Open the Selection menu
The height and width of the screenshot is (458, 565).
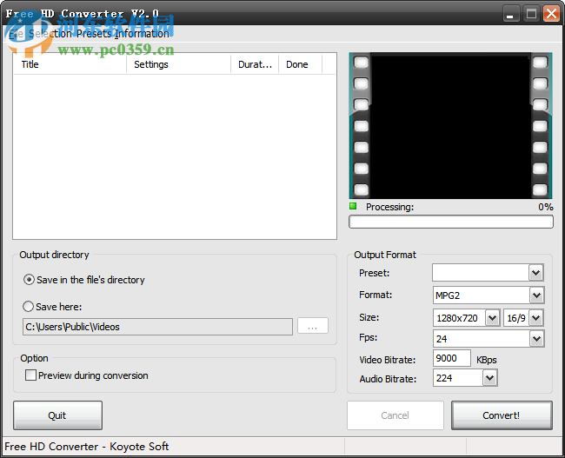[x=50, y=34]
